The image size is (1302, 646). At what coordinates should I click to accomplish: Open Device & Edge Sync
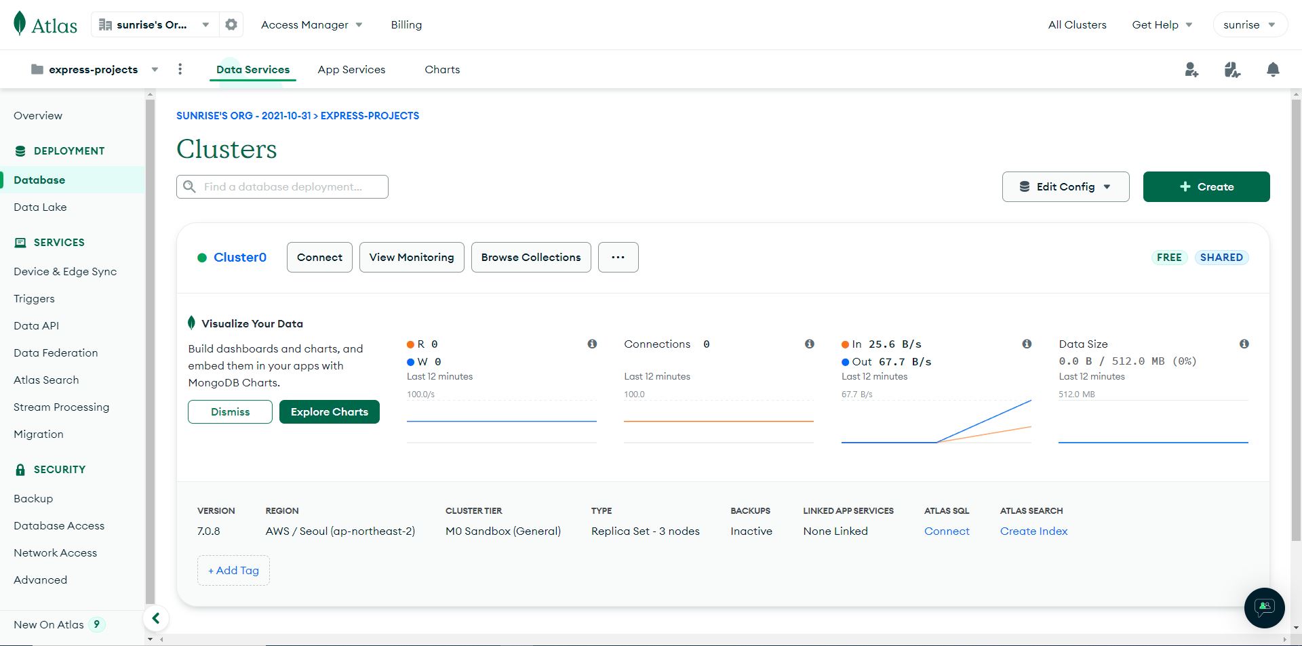pos(65,271)
